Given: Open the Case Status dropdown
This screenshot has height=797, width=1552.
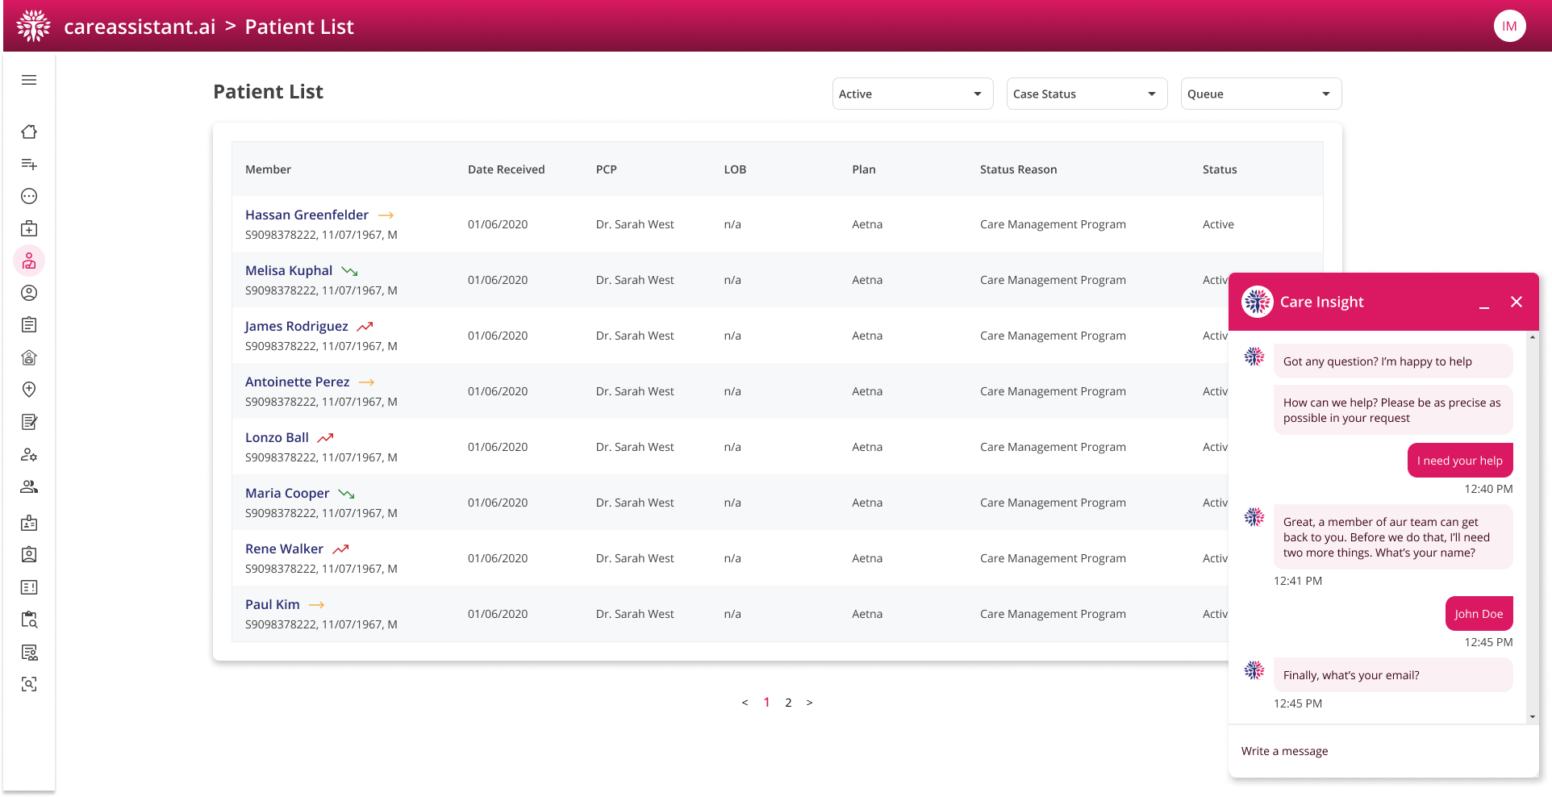Looking at the screenshot, I should pyautogui.click(x=1087, y=94).
